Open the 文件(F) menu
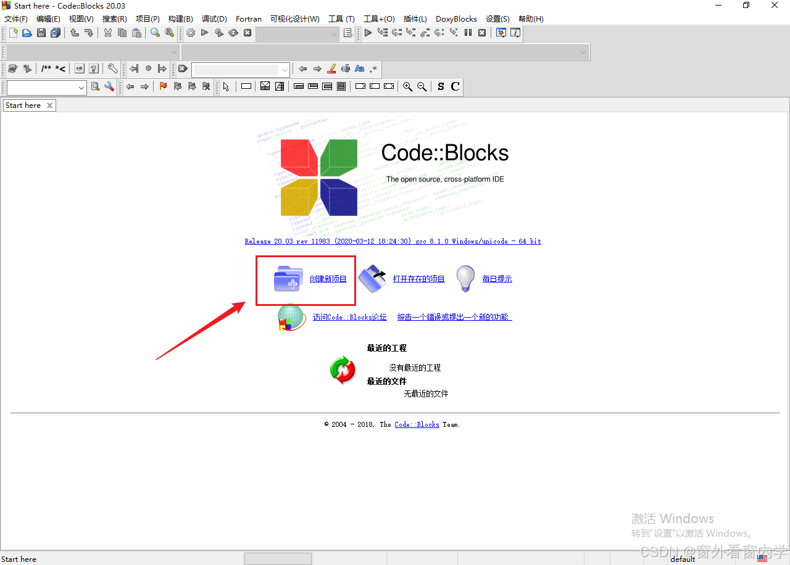This screenshot has height=565, width=790. tap(16, 19)
